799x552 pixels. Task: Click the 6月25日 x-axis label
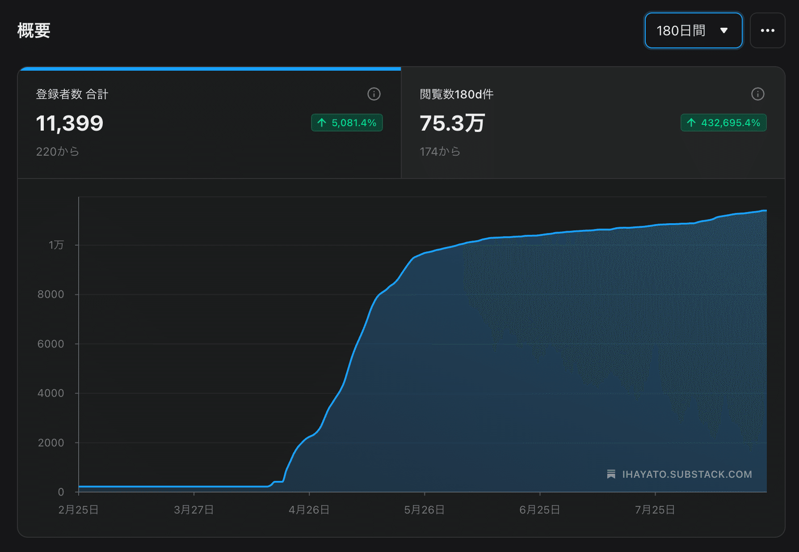click(540, 510)
